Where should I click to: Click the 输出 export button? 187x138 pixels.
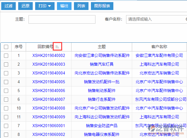pos(64,6)
